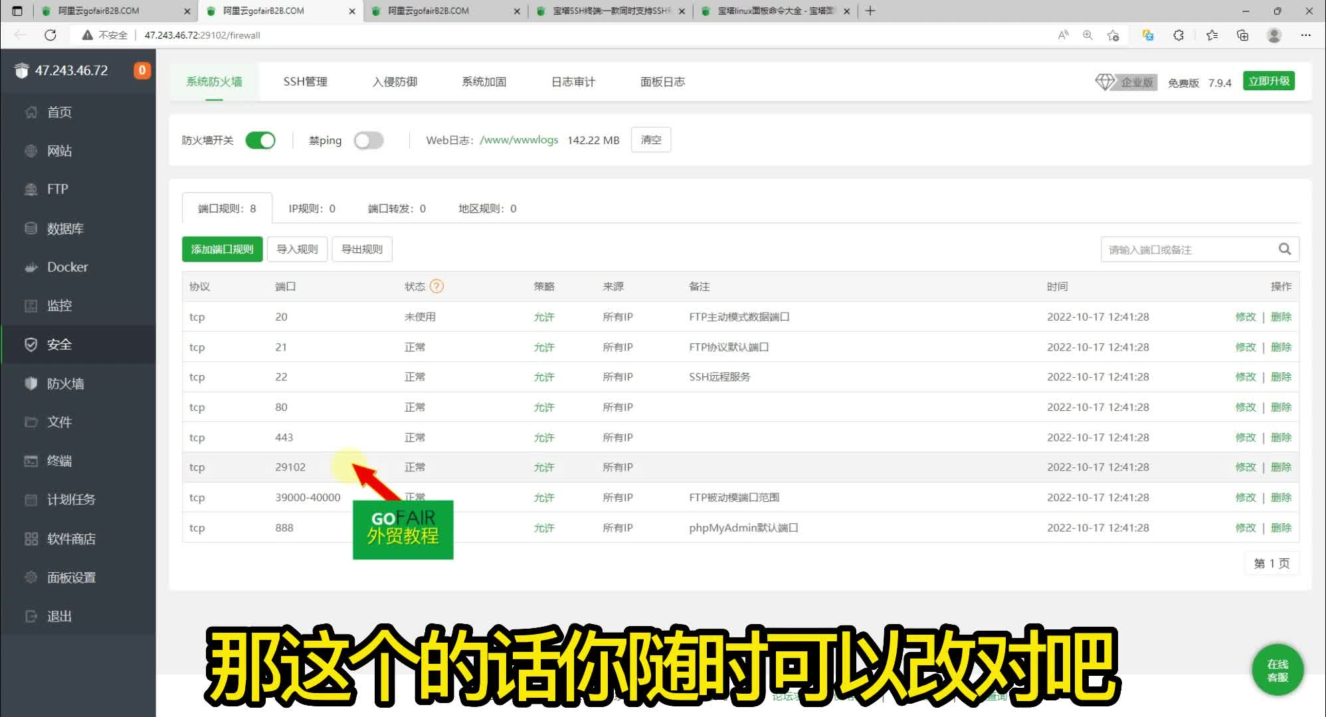Open the 数据库 sidebar item

click(x=78, y=228)
